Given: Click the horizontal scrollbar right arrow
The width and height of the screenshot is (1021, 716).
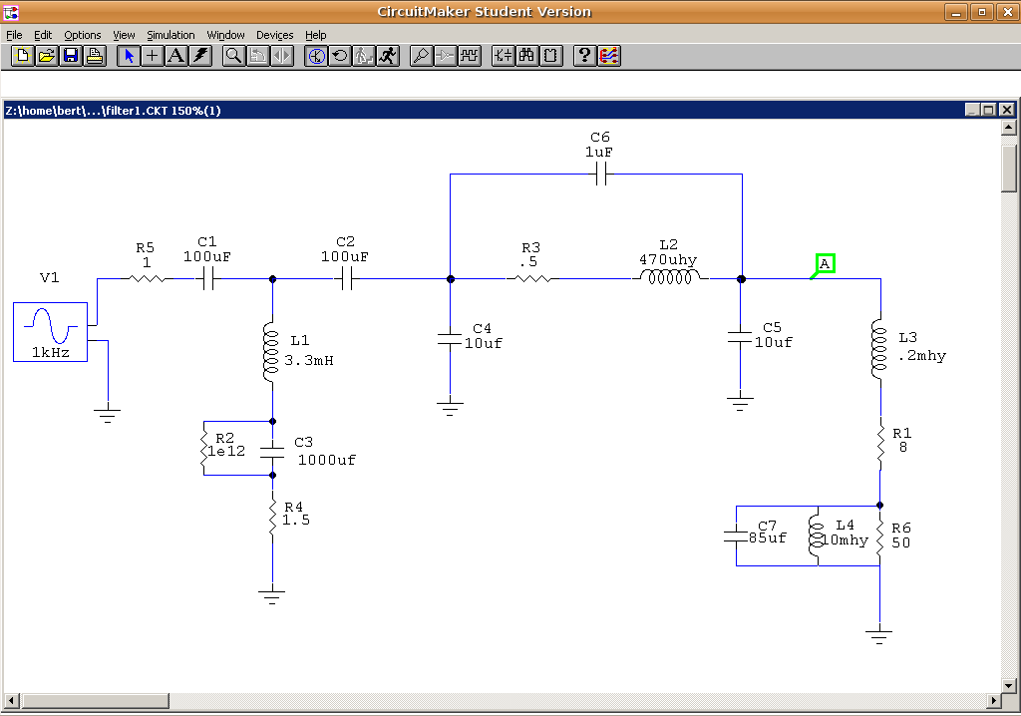Looking at the screenshot, I should pos(990,700).
